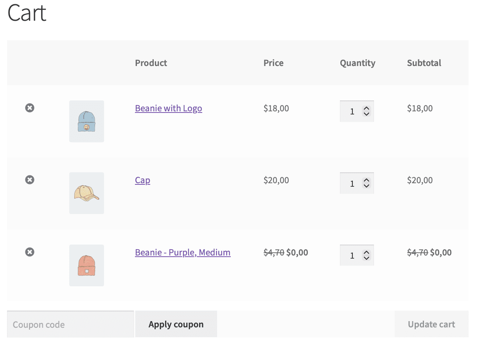Click the Beanie with Logo quantity field

point(351,111)
